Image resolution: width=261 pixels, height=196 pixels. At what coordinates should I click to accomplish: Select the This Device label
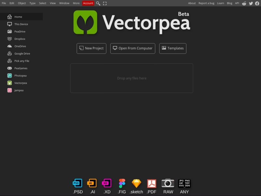[21, 24]
